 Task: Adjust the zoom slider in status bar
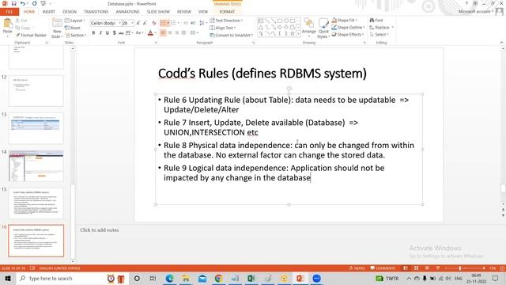tap(460, 268)
